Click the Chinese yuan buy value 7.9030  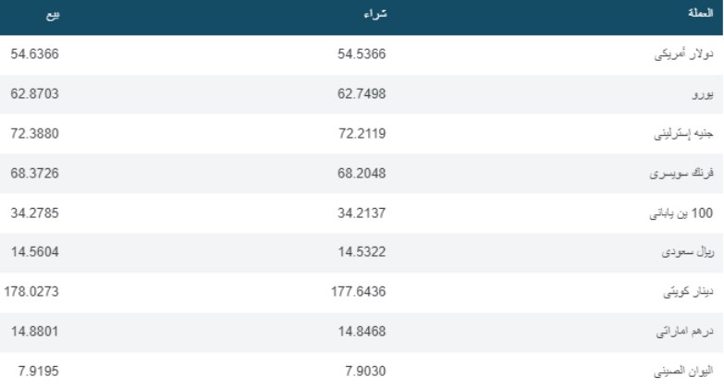tap(365, 372)
